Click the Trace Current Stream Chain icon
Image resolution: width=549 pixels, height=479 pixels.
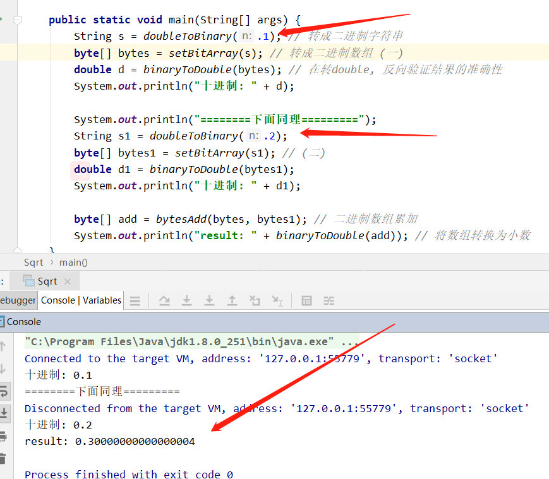329,300
